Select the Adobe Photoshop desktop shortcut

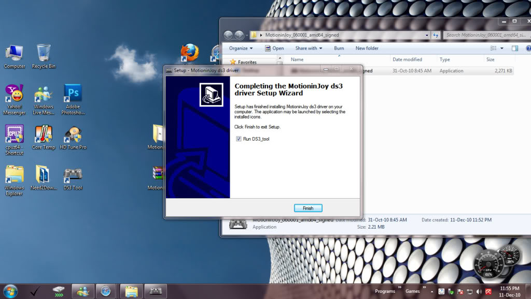click(73, 100)
